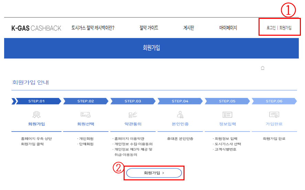Click the 정보입력 form icon

tap(227, 115)
